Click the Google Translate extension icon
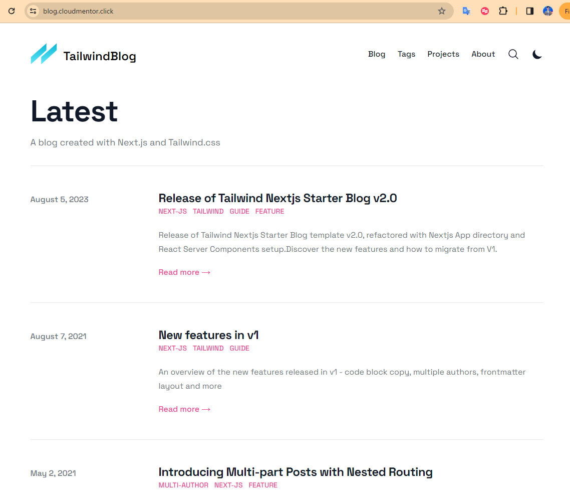This screenshot has width=570, height=496. click(466, 11)
